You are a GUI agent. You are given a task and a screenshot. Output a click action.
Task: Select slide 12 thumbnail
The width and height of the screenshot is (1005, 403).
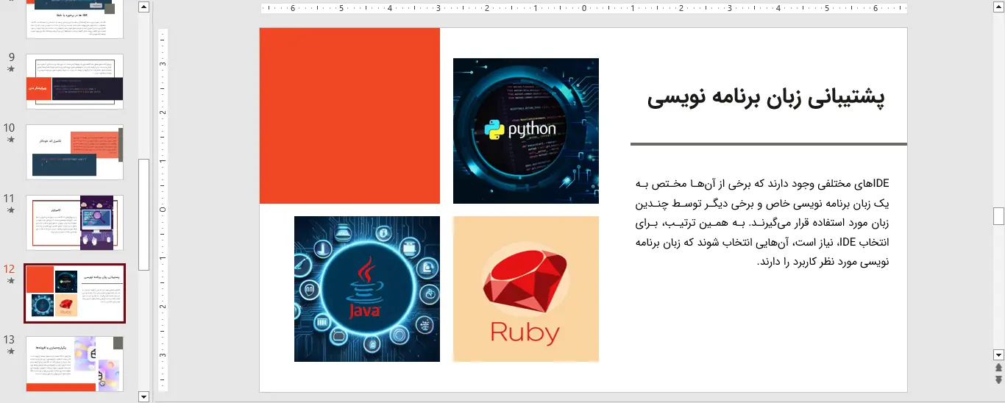click(74, 293)
